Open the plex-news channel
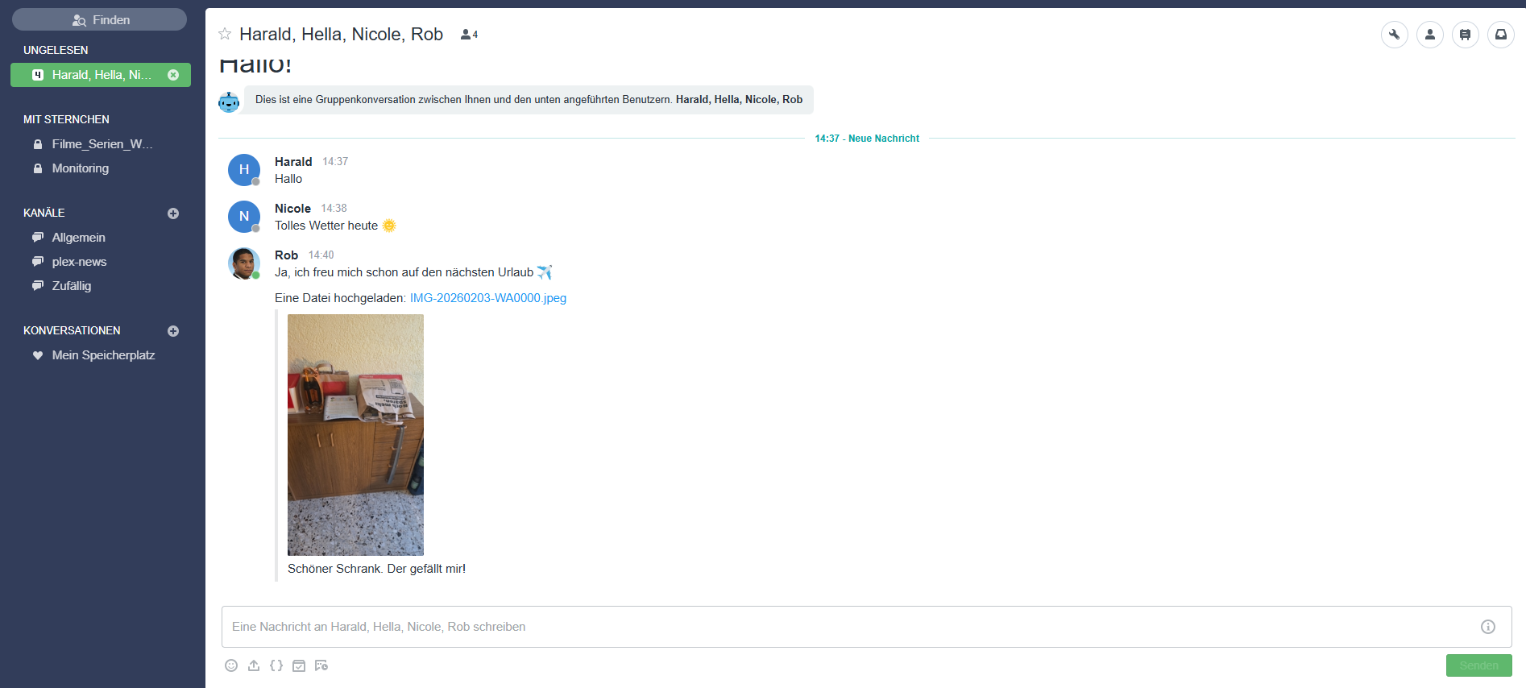 pyautogui.click(x=79, y=262)
